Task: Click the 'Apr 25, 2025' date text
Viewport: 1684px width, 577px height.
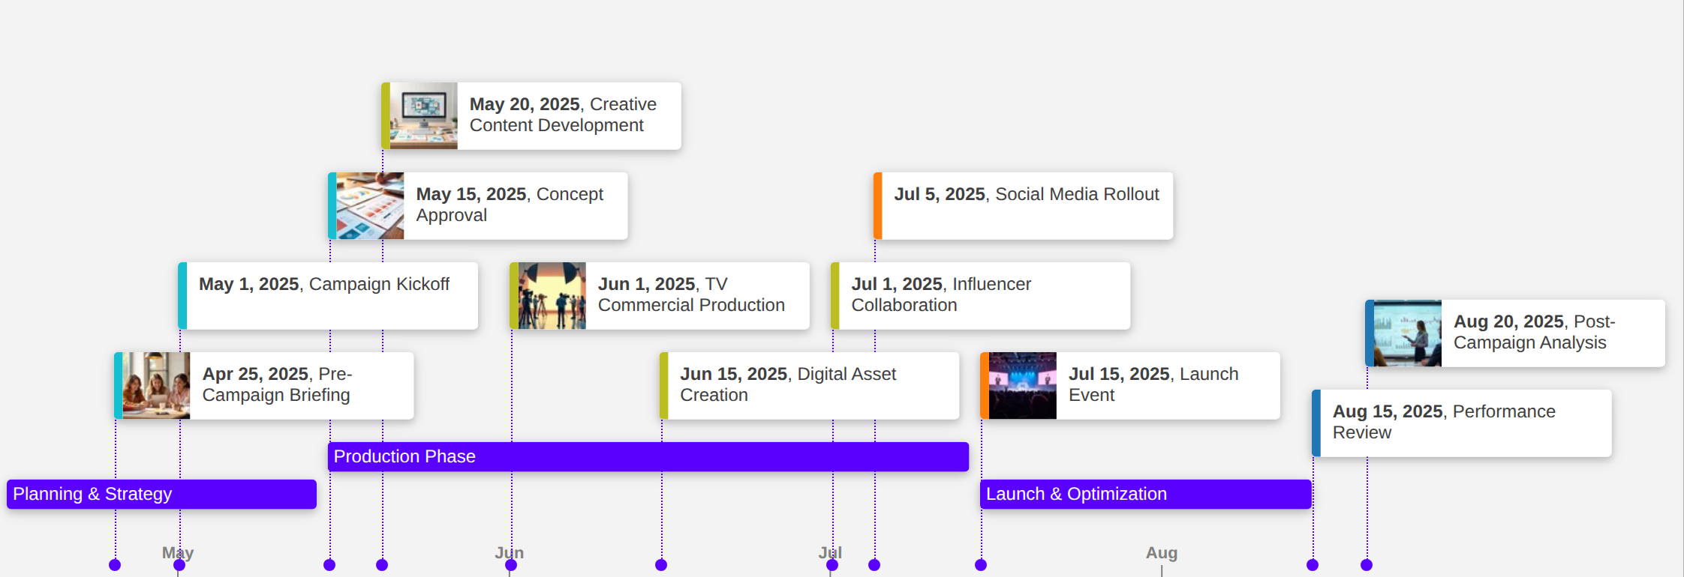Action: (x=255, y=374)
